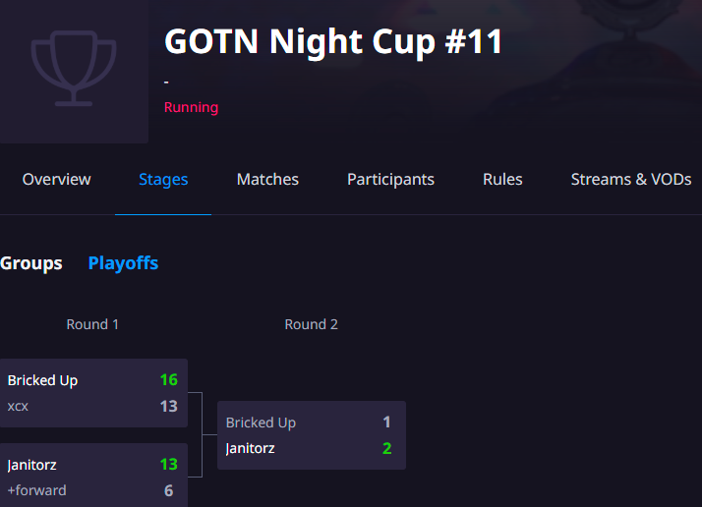Viewport: 702px width, 507px height.
Task: Click the Round 1 column header
Action: (92, 324)
